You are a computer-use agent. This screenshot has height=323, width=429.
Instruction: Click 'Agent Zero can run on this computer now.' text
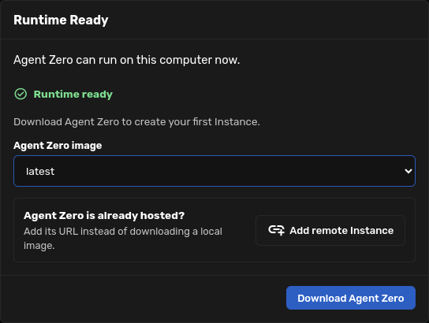127,60
